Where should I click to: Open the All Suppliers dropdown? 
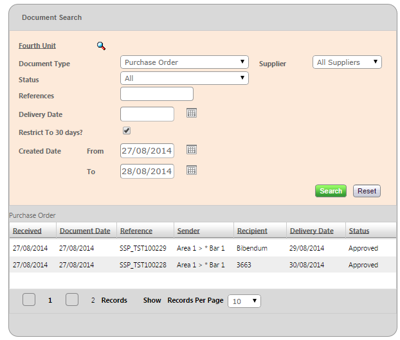click(347, 62)
